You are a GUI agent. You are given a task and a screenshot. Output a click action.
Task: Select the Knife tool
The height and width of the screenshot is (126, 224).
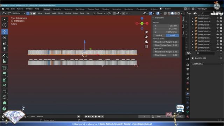click(5, 97)
